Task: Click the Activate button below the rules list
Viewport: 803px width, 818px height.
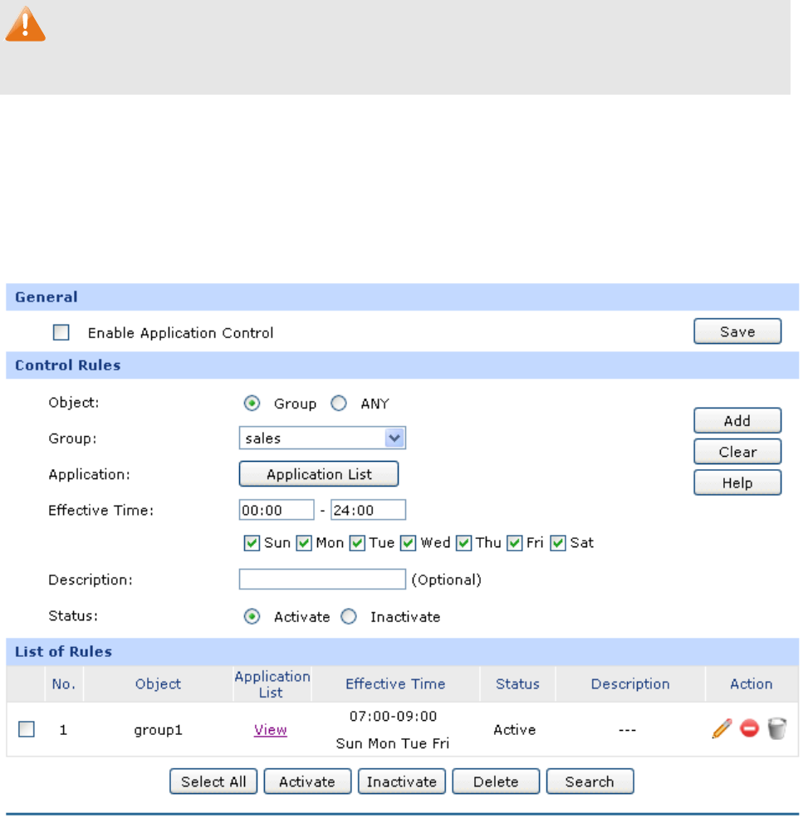Action: coord(307,781)
